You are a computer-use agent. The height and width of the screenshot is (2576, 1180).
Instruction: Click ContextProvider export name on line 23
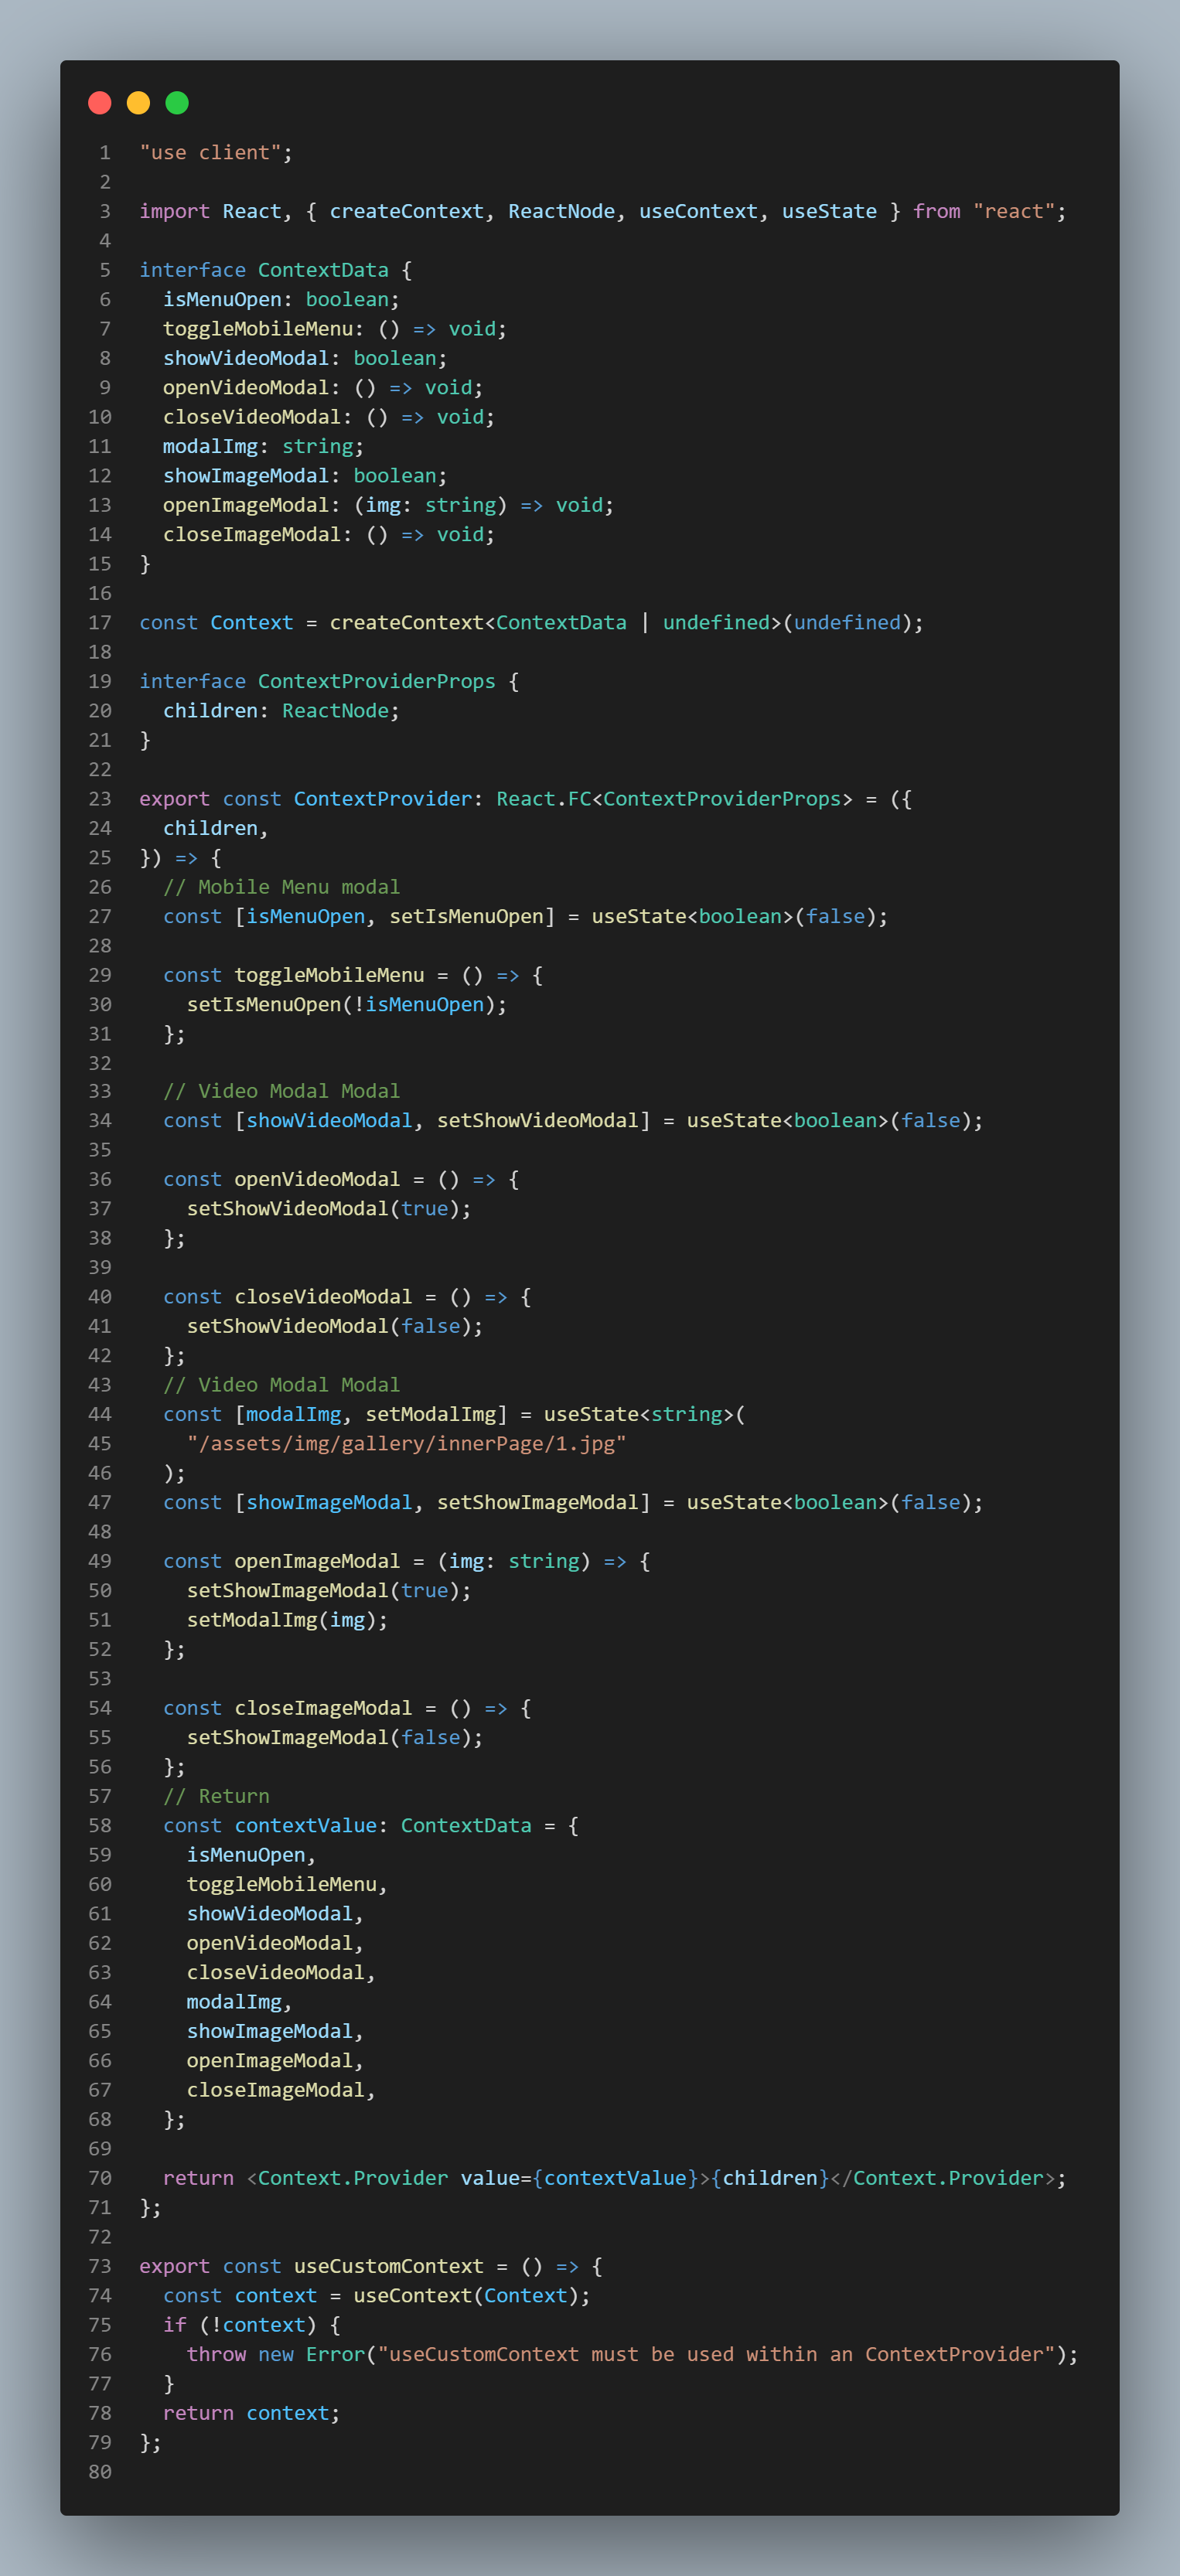click(382, 799)
